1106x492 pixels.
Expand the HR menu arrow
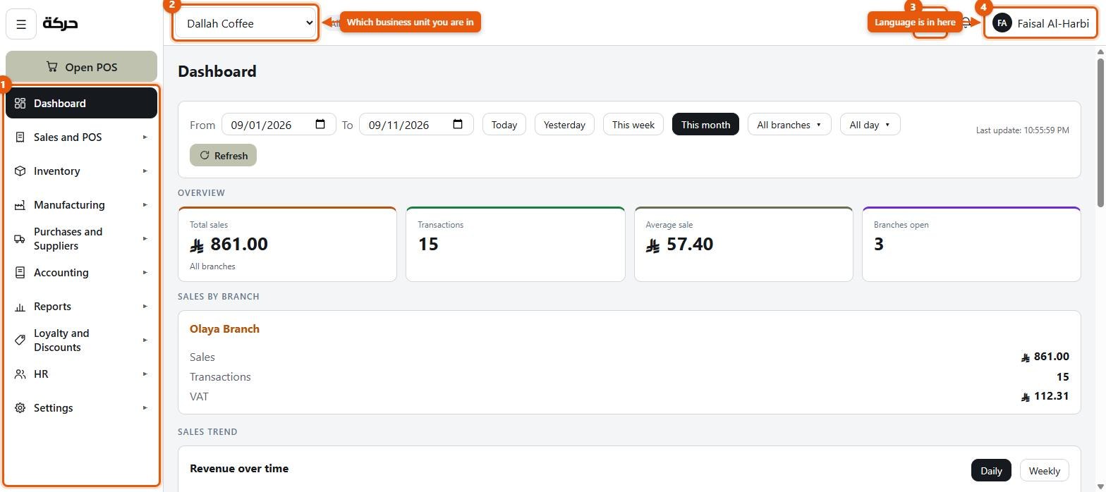145,374
